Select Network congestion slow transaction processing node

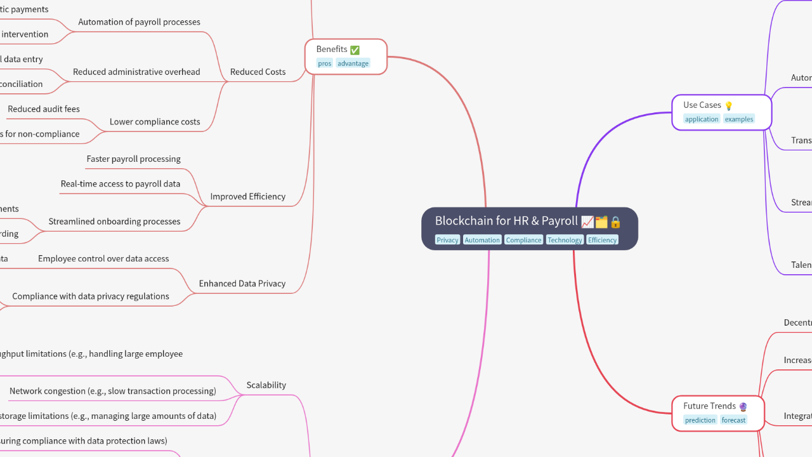113,391
